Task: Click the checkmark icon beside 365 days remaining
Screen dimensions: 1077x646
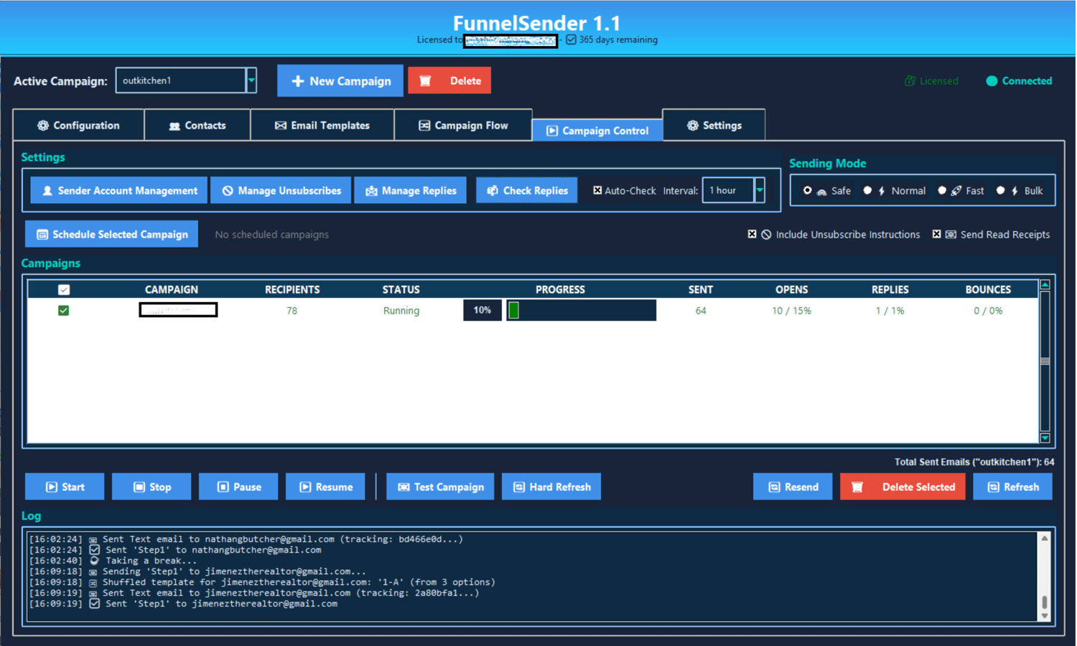Action: pyautogui.click(x=571, y=39)
